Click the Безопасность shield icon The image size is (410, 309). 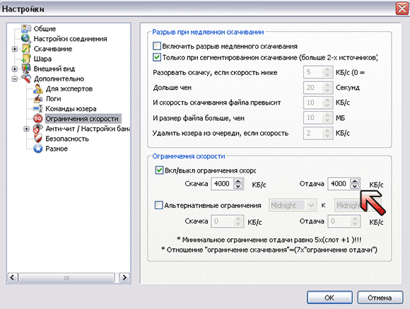pos(38,139)
